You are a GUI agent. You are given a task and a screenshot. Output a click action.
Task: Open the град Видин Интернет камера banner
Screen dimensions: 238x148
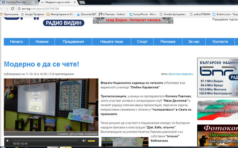tap(133, 20)
